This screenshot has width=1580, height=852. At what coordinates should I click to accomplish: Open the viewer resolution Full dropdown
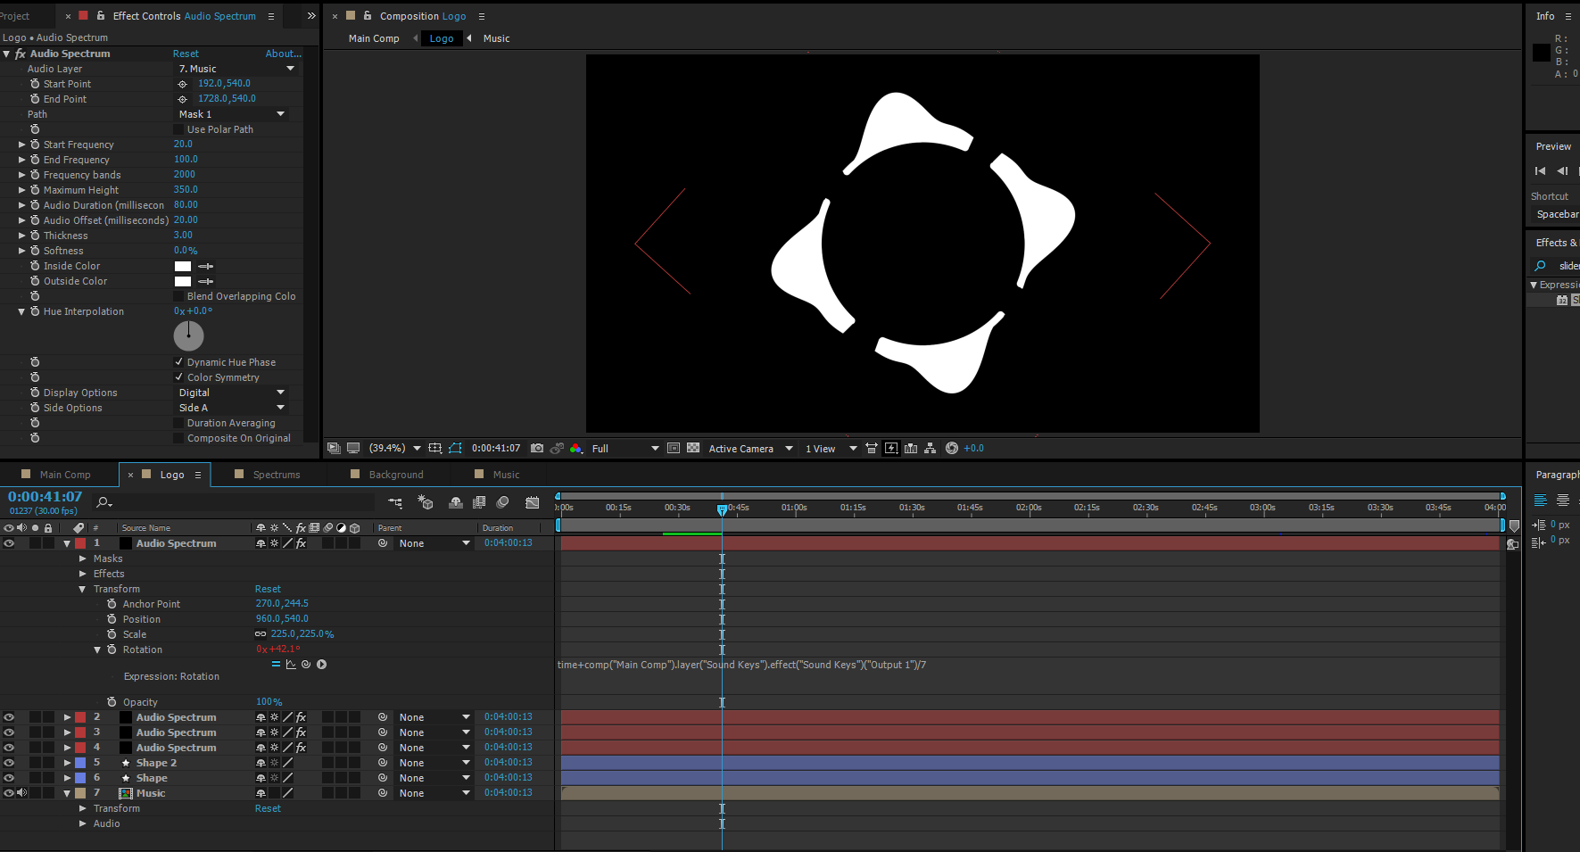click(625, 449)
